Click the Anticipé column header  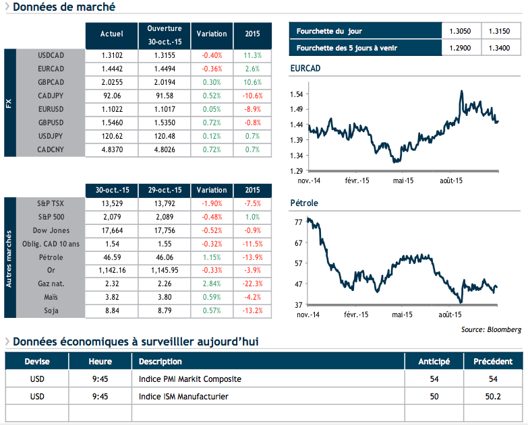[434, 362]
